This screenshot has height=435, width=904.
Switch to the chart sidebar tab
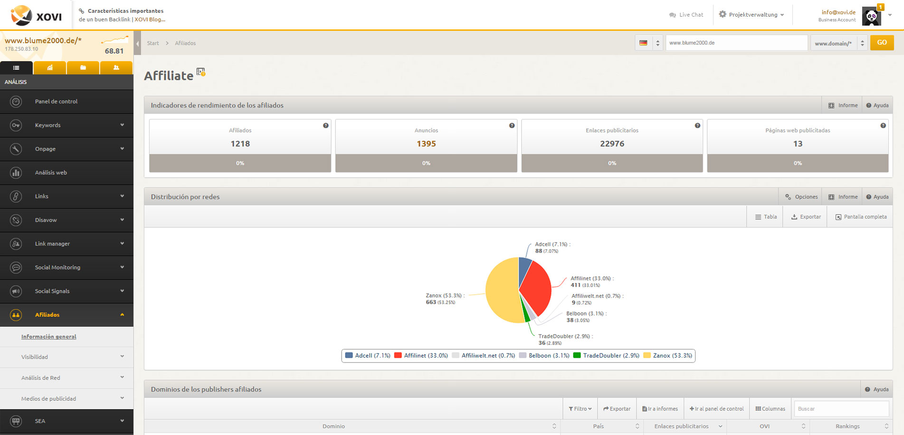(50, 68)
